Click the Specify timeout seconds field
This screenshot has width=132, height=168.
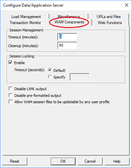(x=80, y=77)
